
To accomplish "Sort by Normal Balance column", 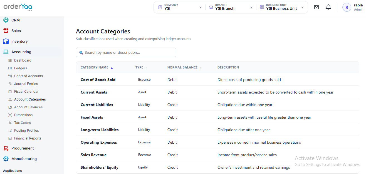I will click(x=184, y=67).
